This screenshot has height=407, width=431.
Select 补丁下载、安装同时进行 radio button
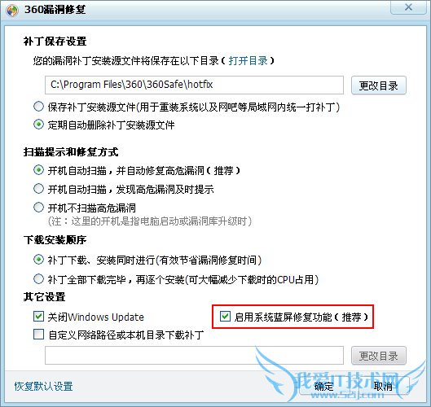38,260
